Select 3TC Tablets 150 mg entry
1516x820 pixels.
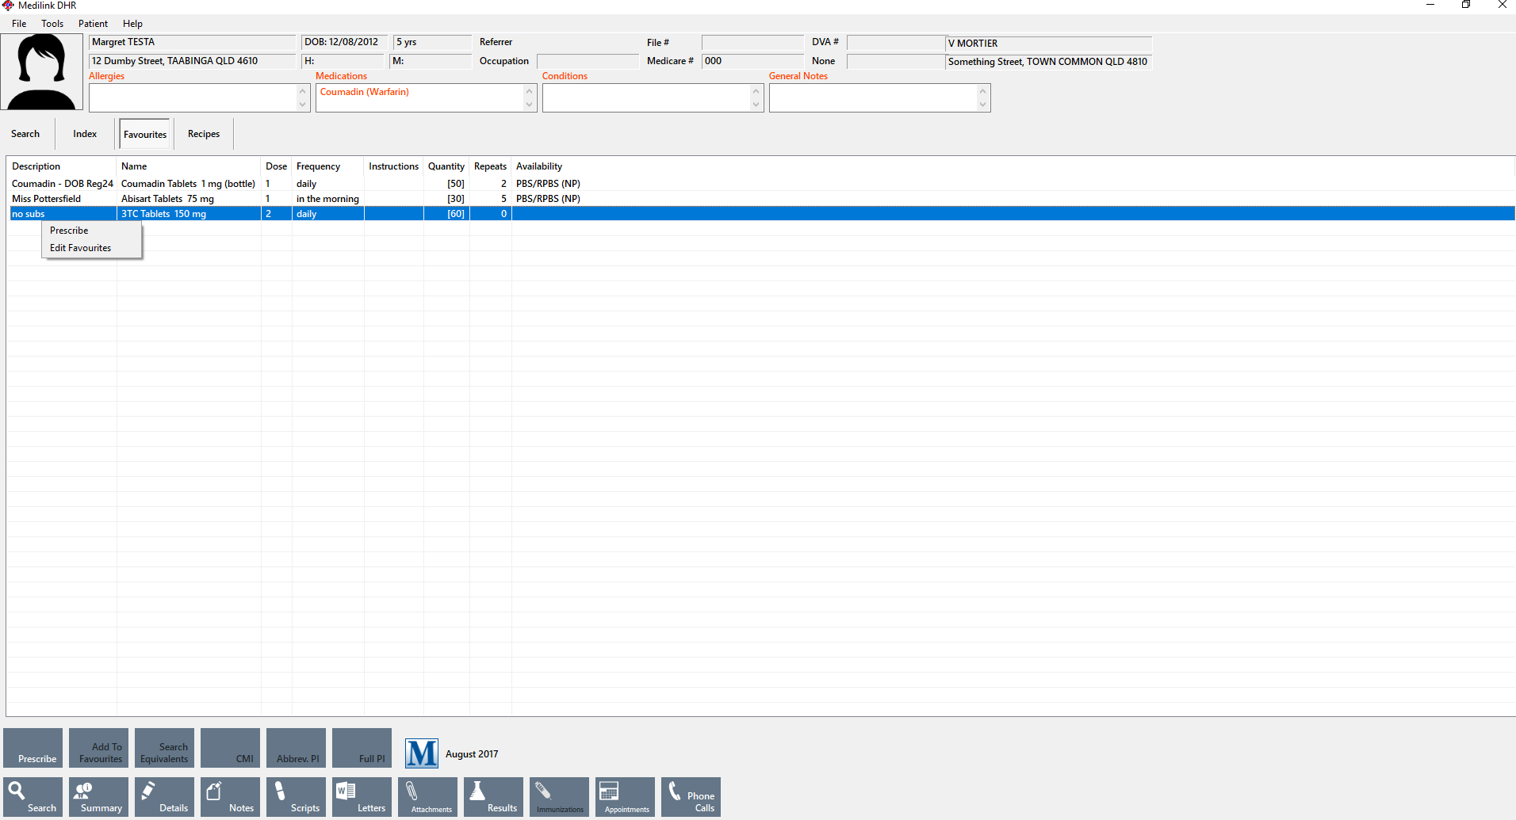click(163, 214)
